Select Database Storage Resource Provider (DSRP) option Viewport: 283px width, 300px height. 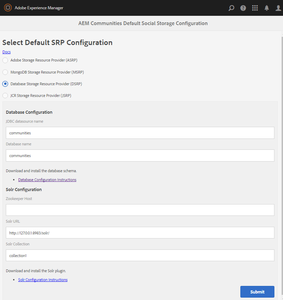5,84
